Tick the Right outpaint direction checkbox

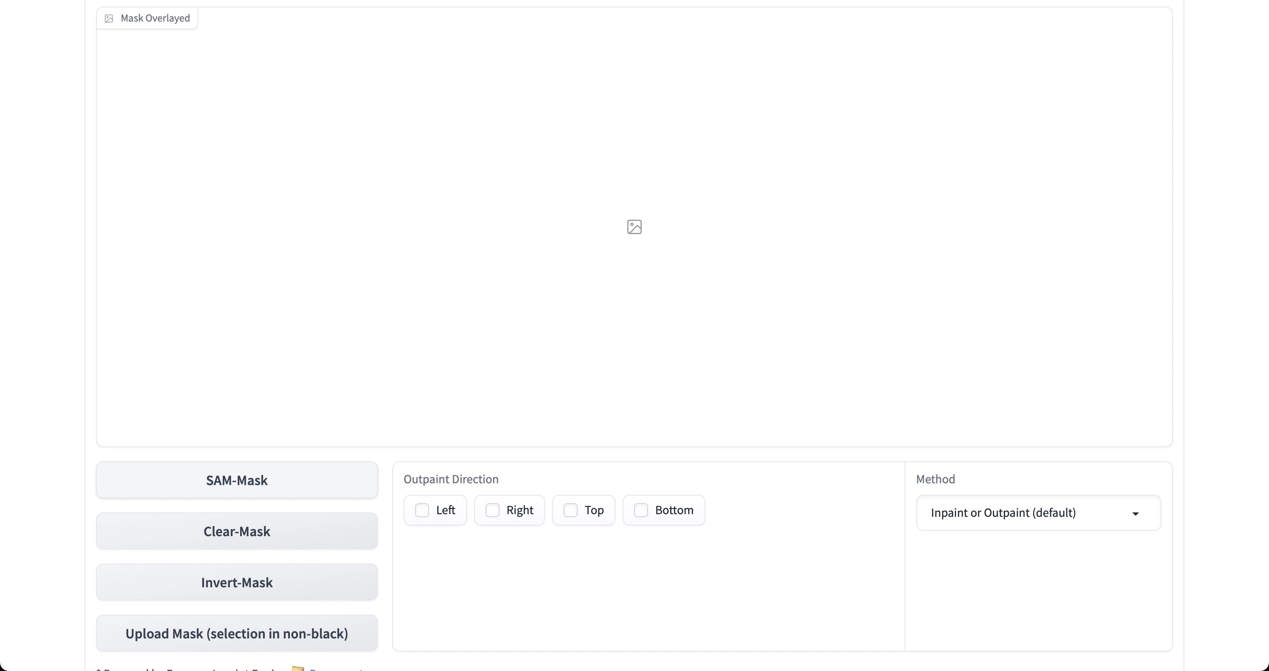coord(493,510)
